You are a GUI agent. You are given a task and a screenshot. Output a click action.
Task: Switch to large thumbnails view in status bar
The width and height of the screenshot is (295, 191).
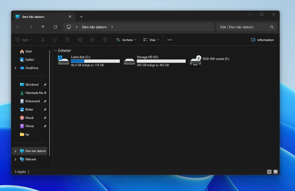276,172
